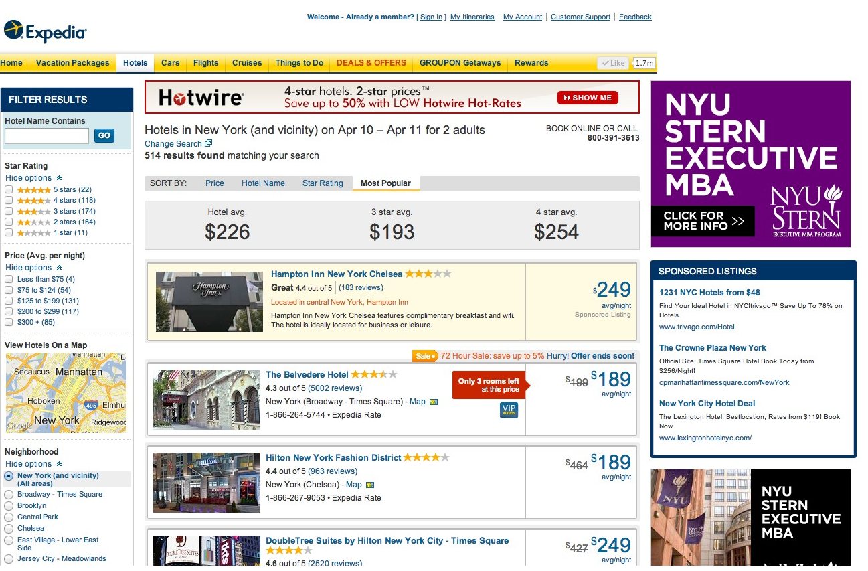The image size is (868, 571).
Task: Click SHOW ME on Hotwire banner
Action: (588, 98)
